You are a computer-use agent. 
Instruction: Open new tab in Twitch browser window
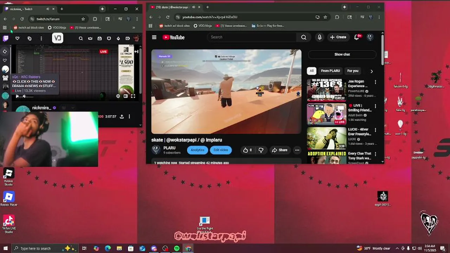(x=62, y=9)
